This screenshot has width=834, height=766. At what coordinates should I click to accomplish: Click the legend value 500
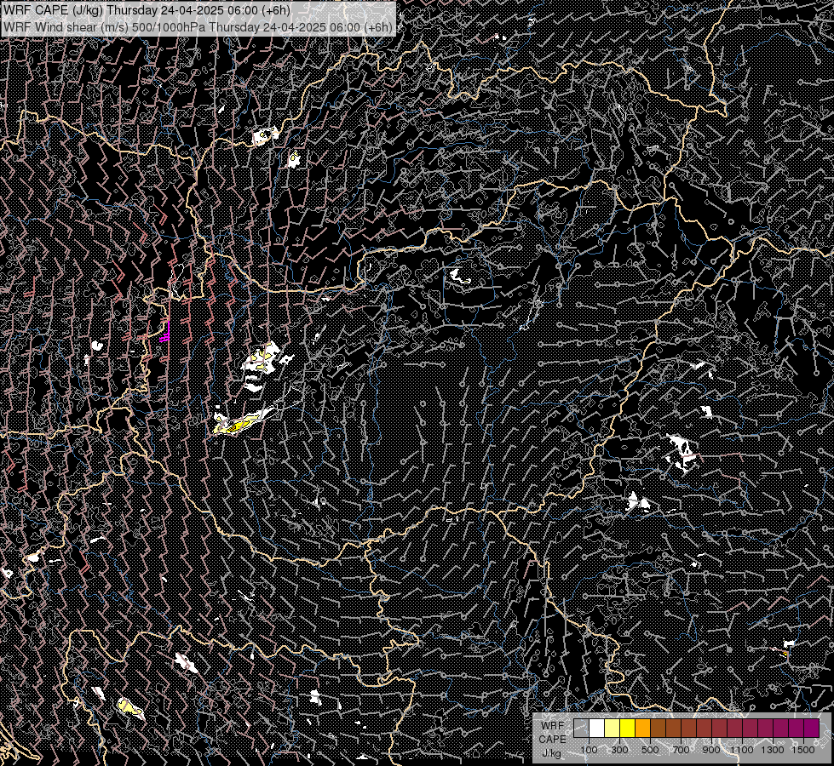[x=650, y=750]
